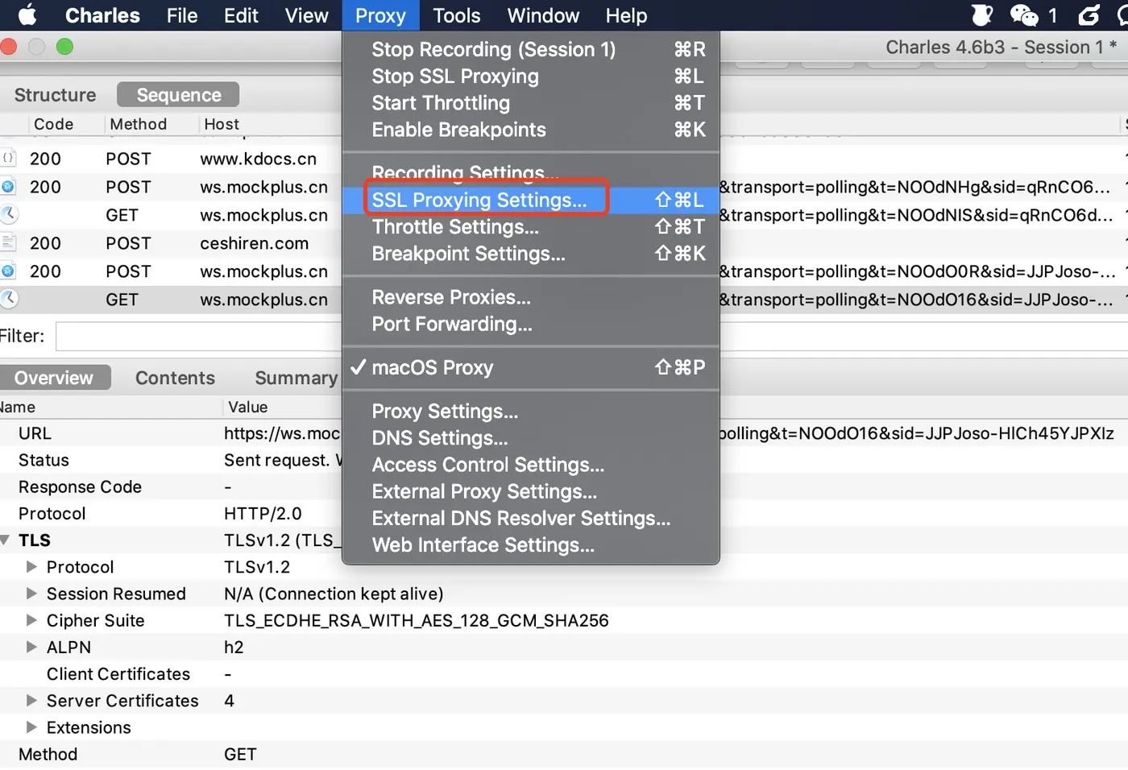Image resolution: width=1128 pixels, height=770 pixels.
Task: Select the Summary tab
Action: pos(296,378)
